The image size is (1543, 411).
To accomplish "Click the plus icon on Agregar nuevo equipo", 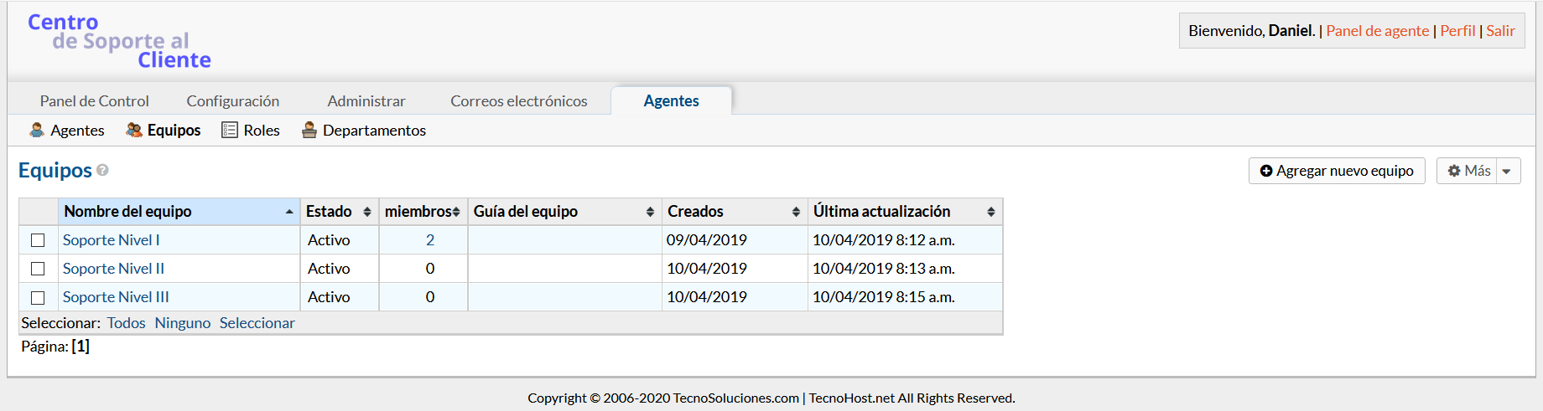I will click(1266, 171).
